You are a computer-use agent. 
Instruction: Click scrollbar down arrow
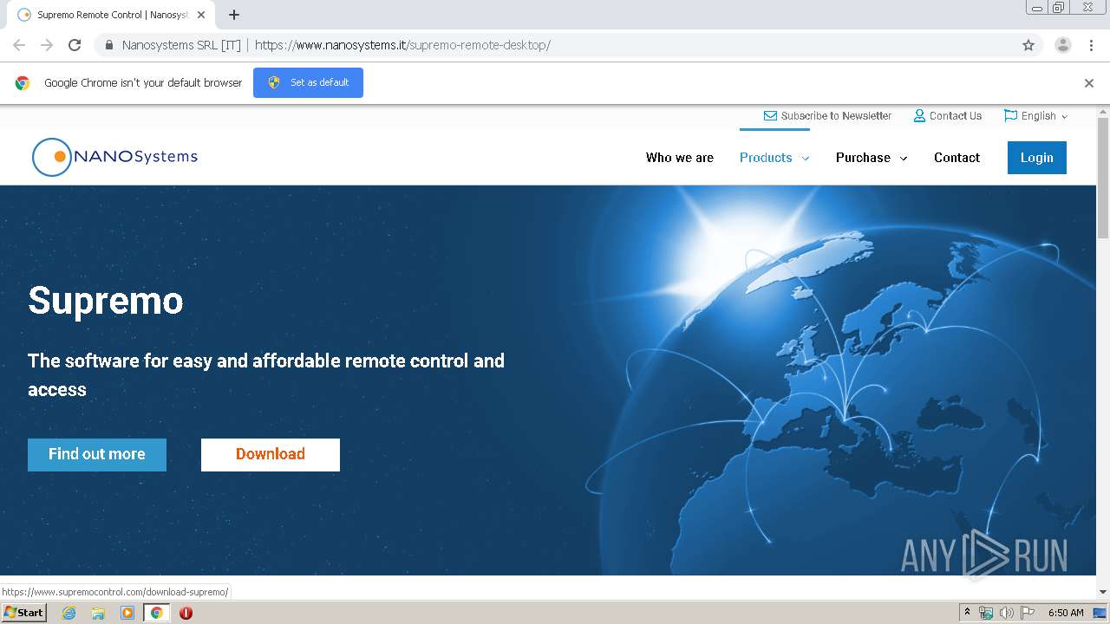tap(1103, 592)
